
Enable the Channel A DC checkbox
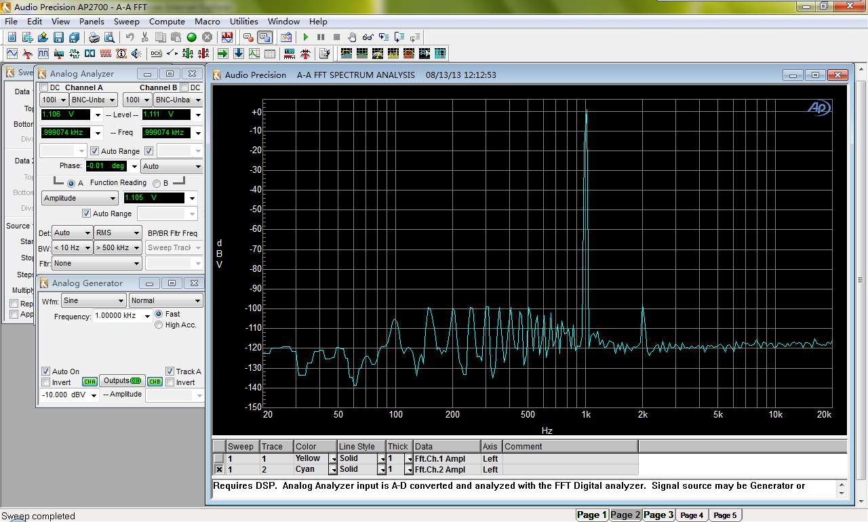pyautogui.click(x=44, y=87)
